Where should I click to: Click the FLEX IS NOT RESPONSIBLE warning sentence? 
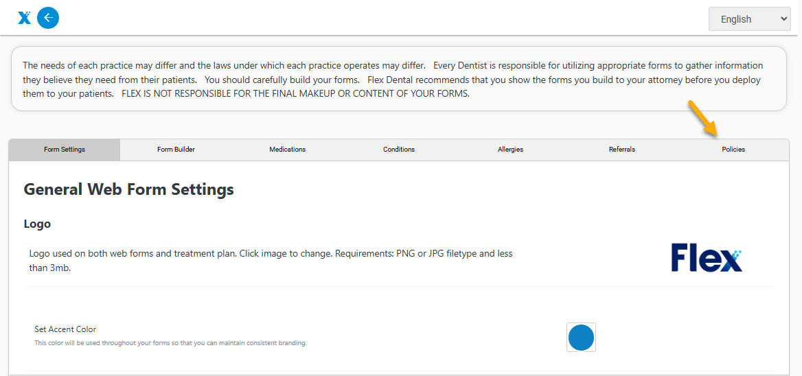(296, 95)
